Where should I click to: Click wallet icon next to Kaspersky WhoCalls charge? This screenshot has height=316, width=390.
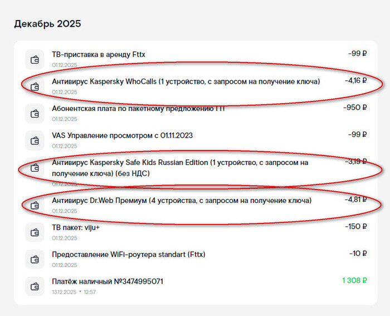pos(35,86)
